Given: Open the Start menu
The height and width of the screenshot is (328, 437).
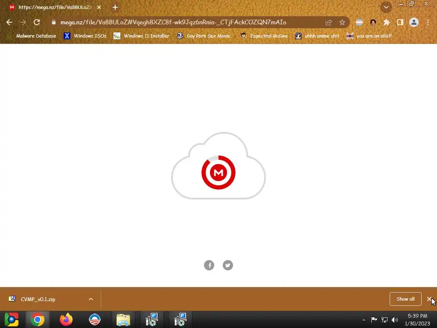Looking at the screenshot, I should pyautogui.click(x=12, y=319).
